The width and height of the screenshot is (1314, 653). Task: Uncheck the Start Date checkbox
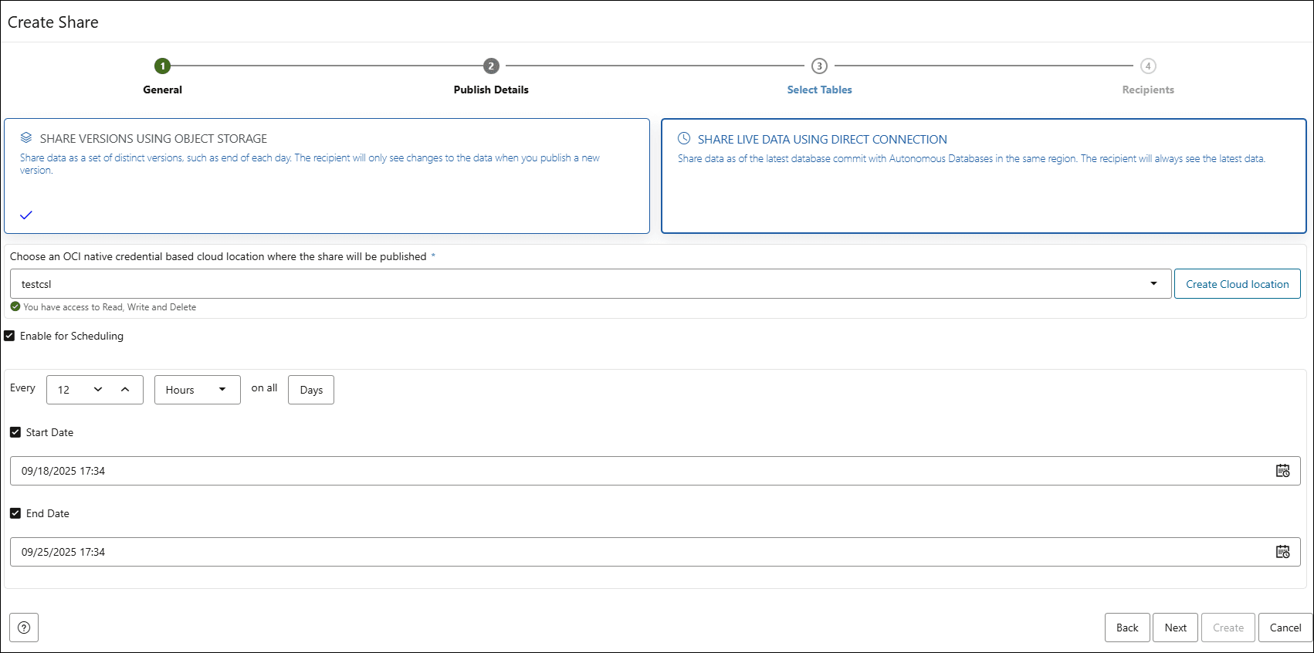coord(15,432)
